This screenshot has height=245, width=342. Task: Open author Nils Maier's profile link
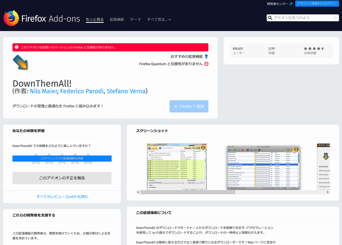pyautogui.click(x=44, y=91)
